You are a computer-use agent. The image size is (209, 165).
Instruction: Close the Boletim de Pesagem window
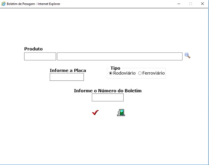[202, 4]
